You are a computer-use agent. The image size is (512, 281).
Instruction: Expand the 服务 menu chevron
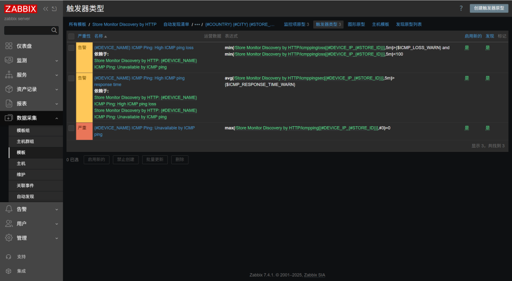point(56,75)
